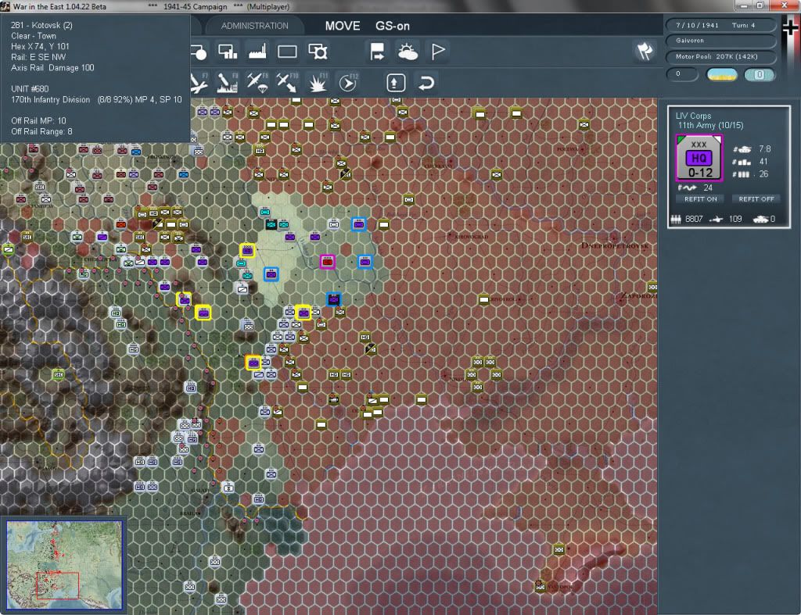The image size is (801, 615).
Task: Select the F9 air transport mode icon
Action: click(x=257, y=83)
